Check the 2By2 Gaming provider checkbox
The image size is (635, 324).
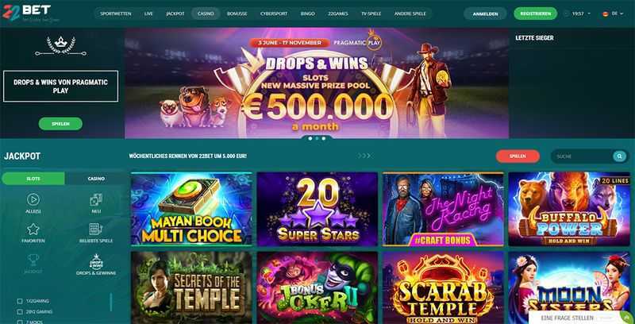(19, 312)
